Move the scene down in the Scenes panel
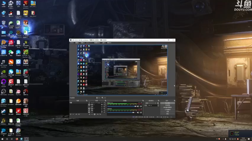The height and width of the screenshot is (141, 252). (x=79, y=114)
